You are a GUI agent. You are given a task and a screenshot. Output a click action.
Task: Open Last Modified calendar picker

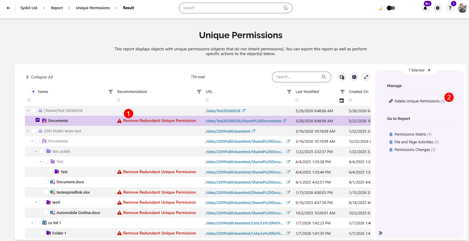pyautogui.click(x=342, y=101)
